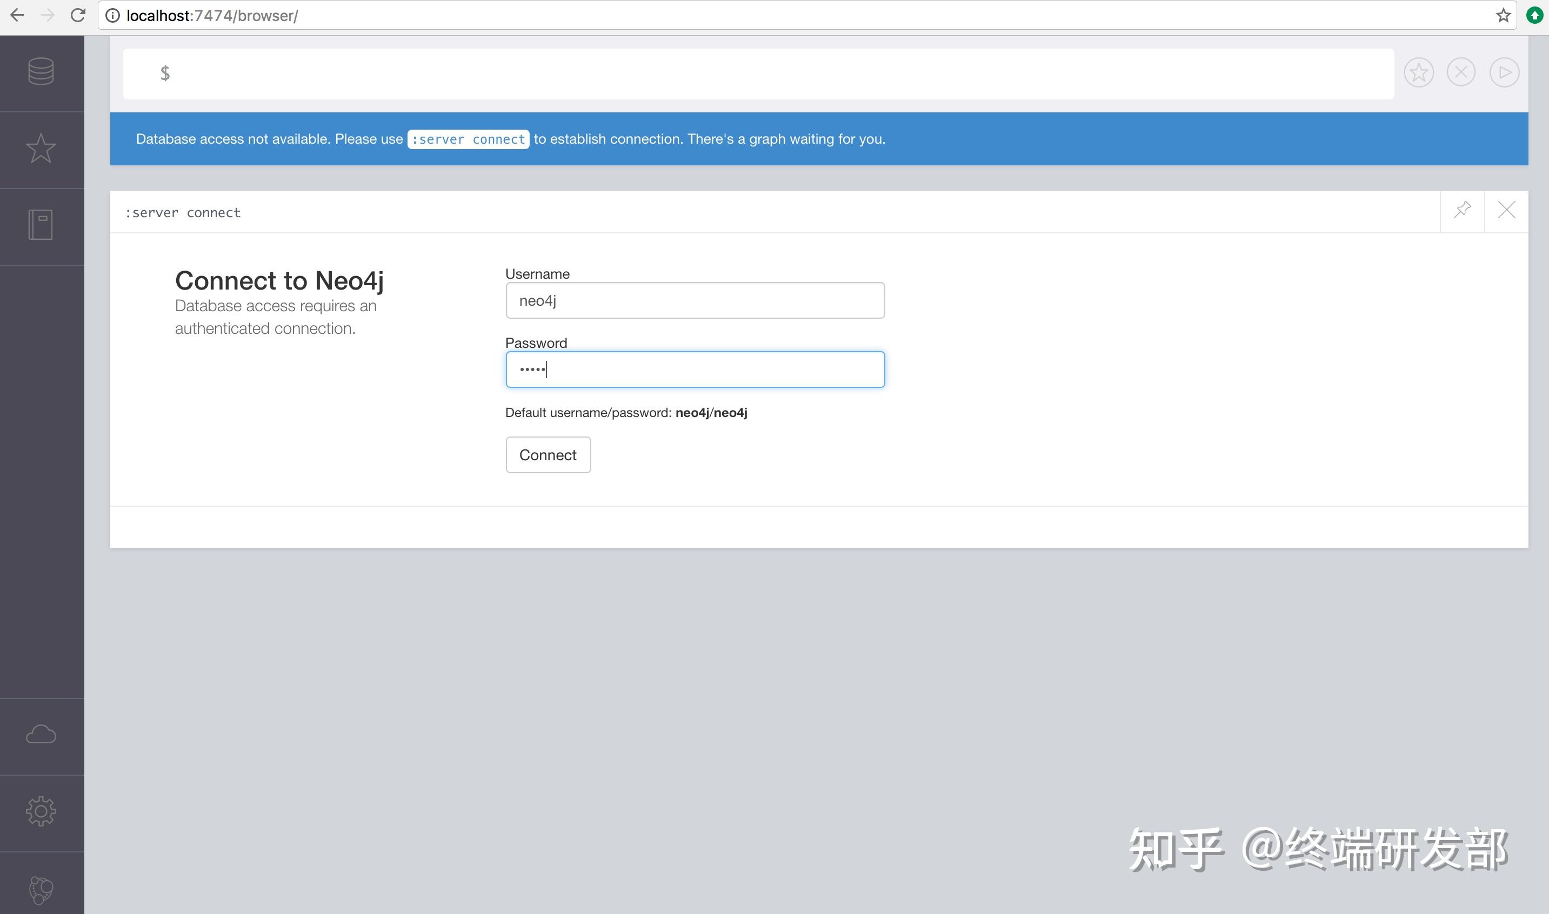Pin the :server connect frame
This screenshot has width=1549, height=914.
[x=1462, y=211]
